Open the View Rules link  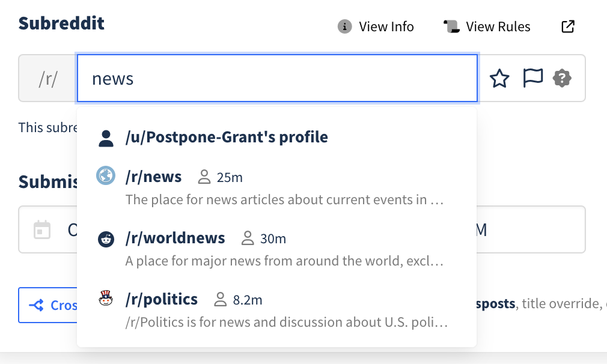(487, 26)
